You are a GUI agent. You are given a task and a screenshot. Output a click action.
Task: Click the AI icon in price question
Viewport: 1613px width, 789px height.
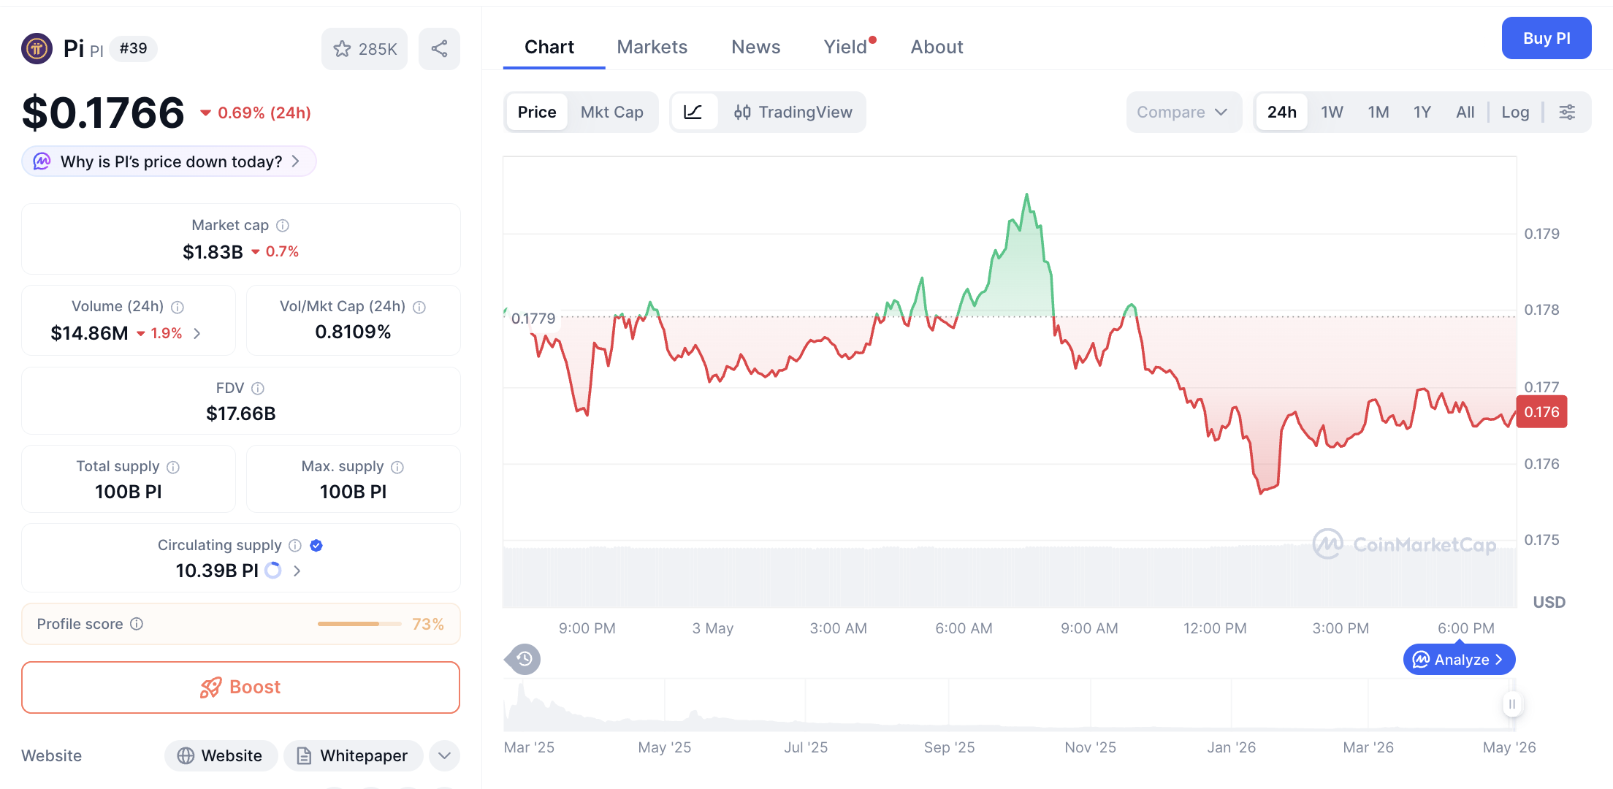coord(42,161)
